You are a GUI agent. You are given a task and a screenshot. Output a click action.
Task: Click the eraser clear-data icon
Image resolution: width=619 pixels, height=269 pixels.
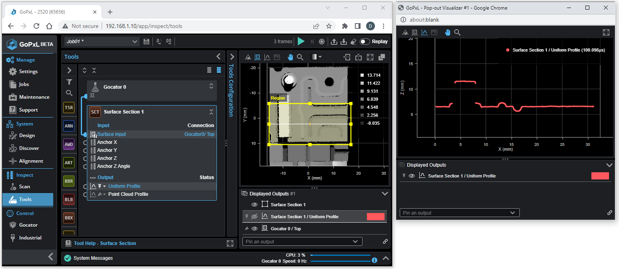[x=353, y=41]
